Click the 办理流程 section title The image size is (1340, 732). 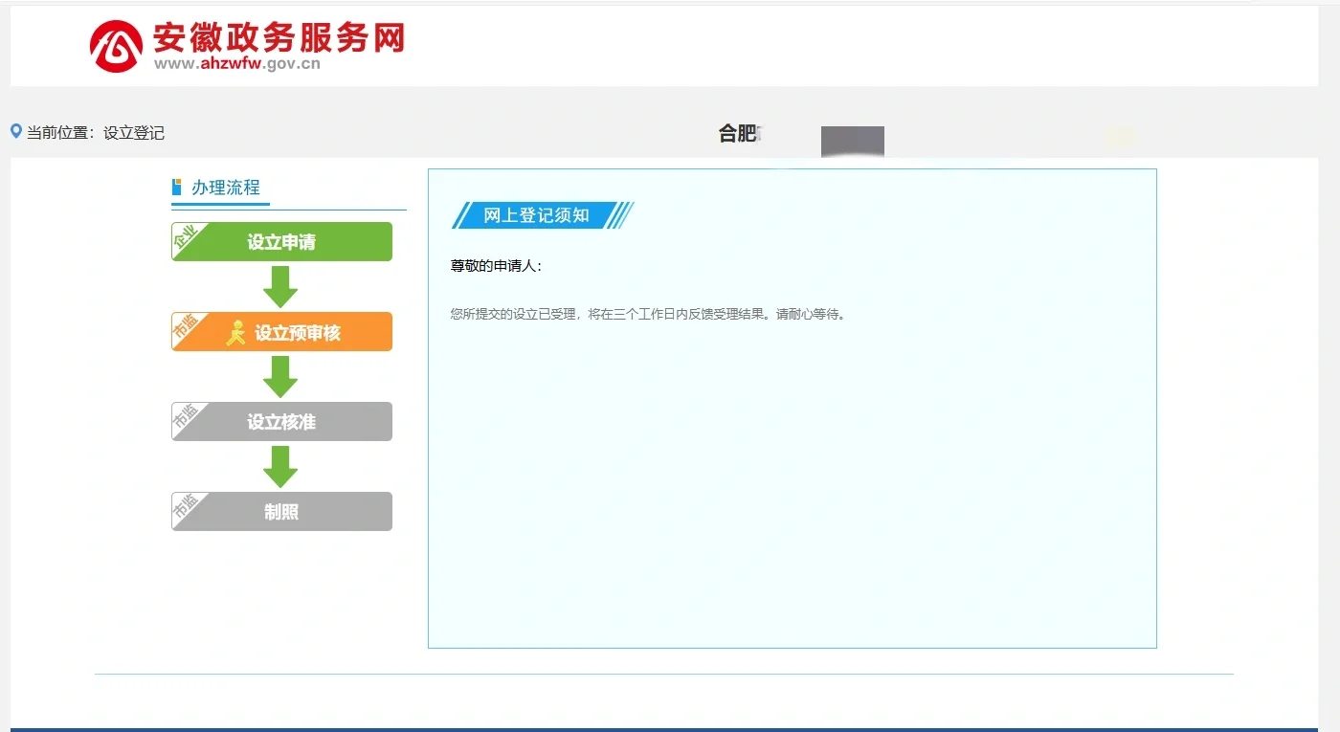point(226,188)
